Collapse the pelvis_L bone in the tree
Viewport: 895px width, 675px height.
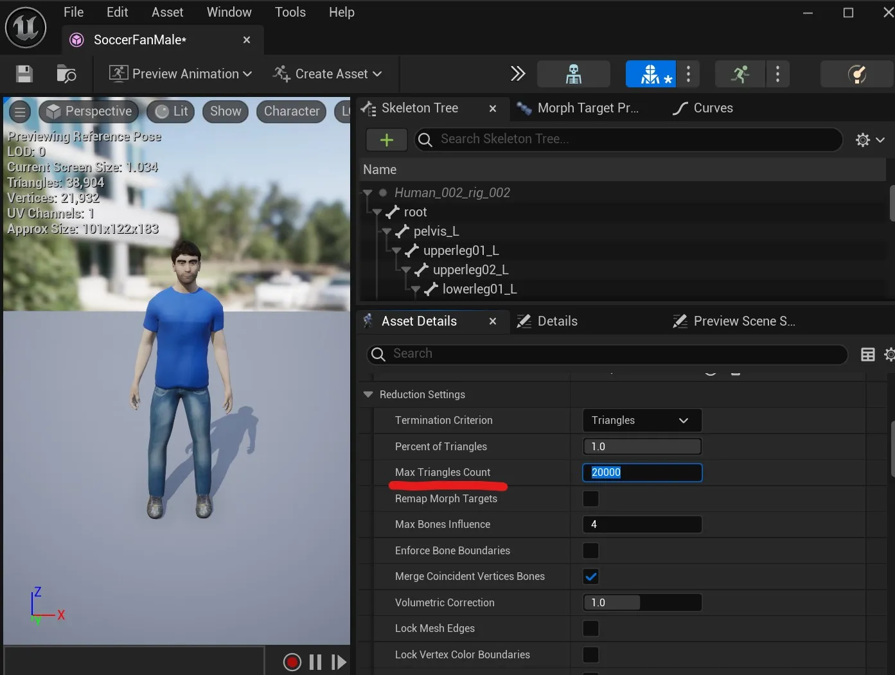[x=386, y=231]
